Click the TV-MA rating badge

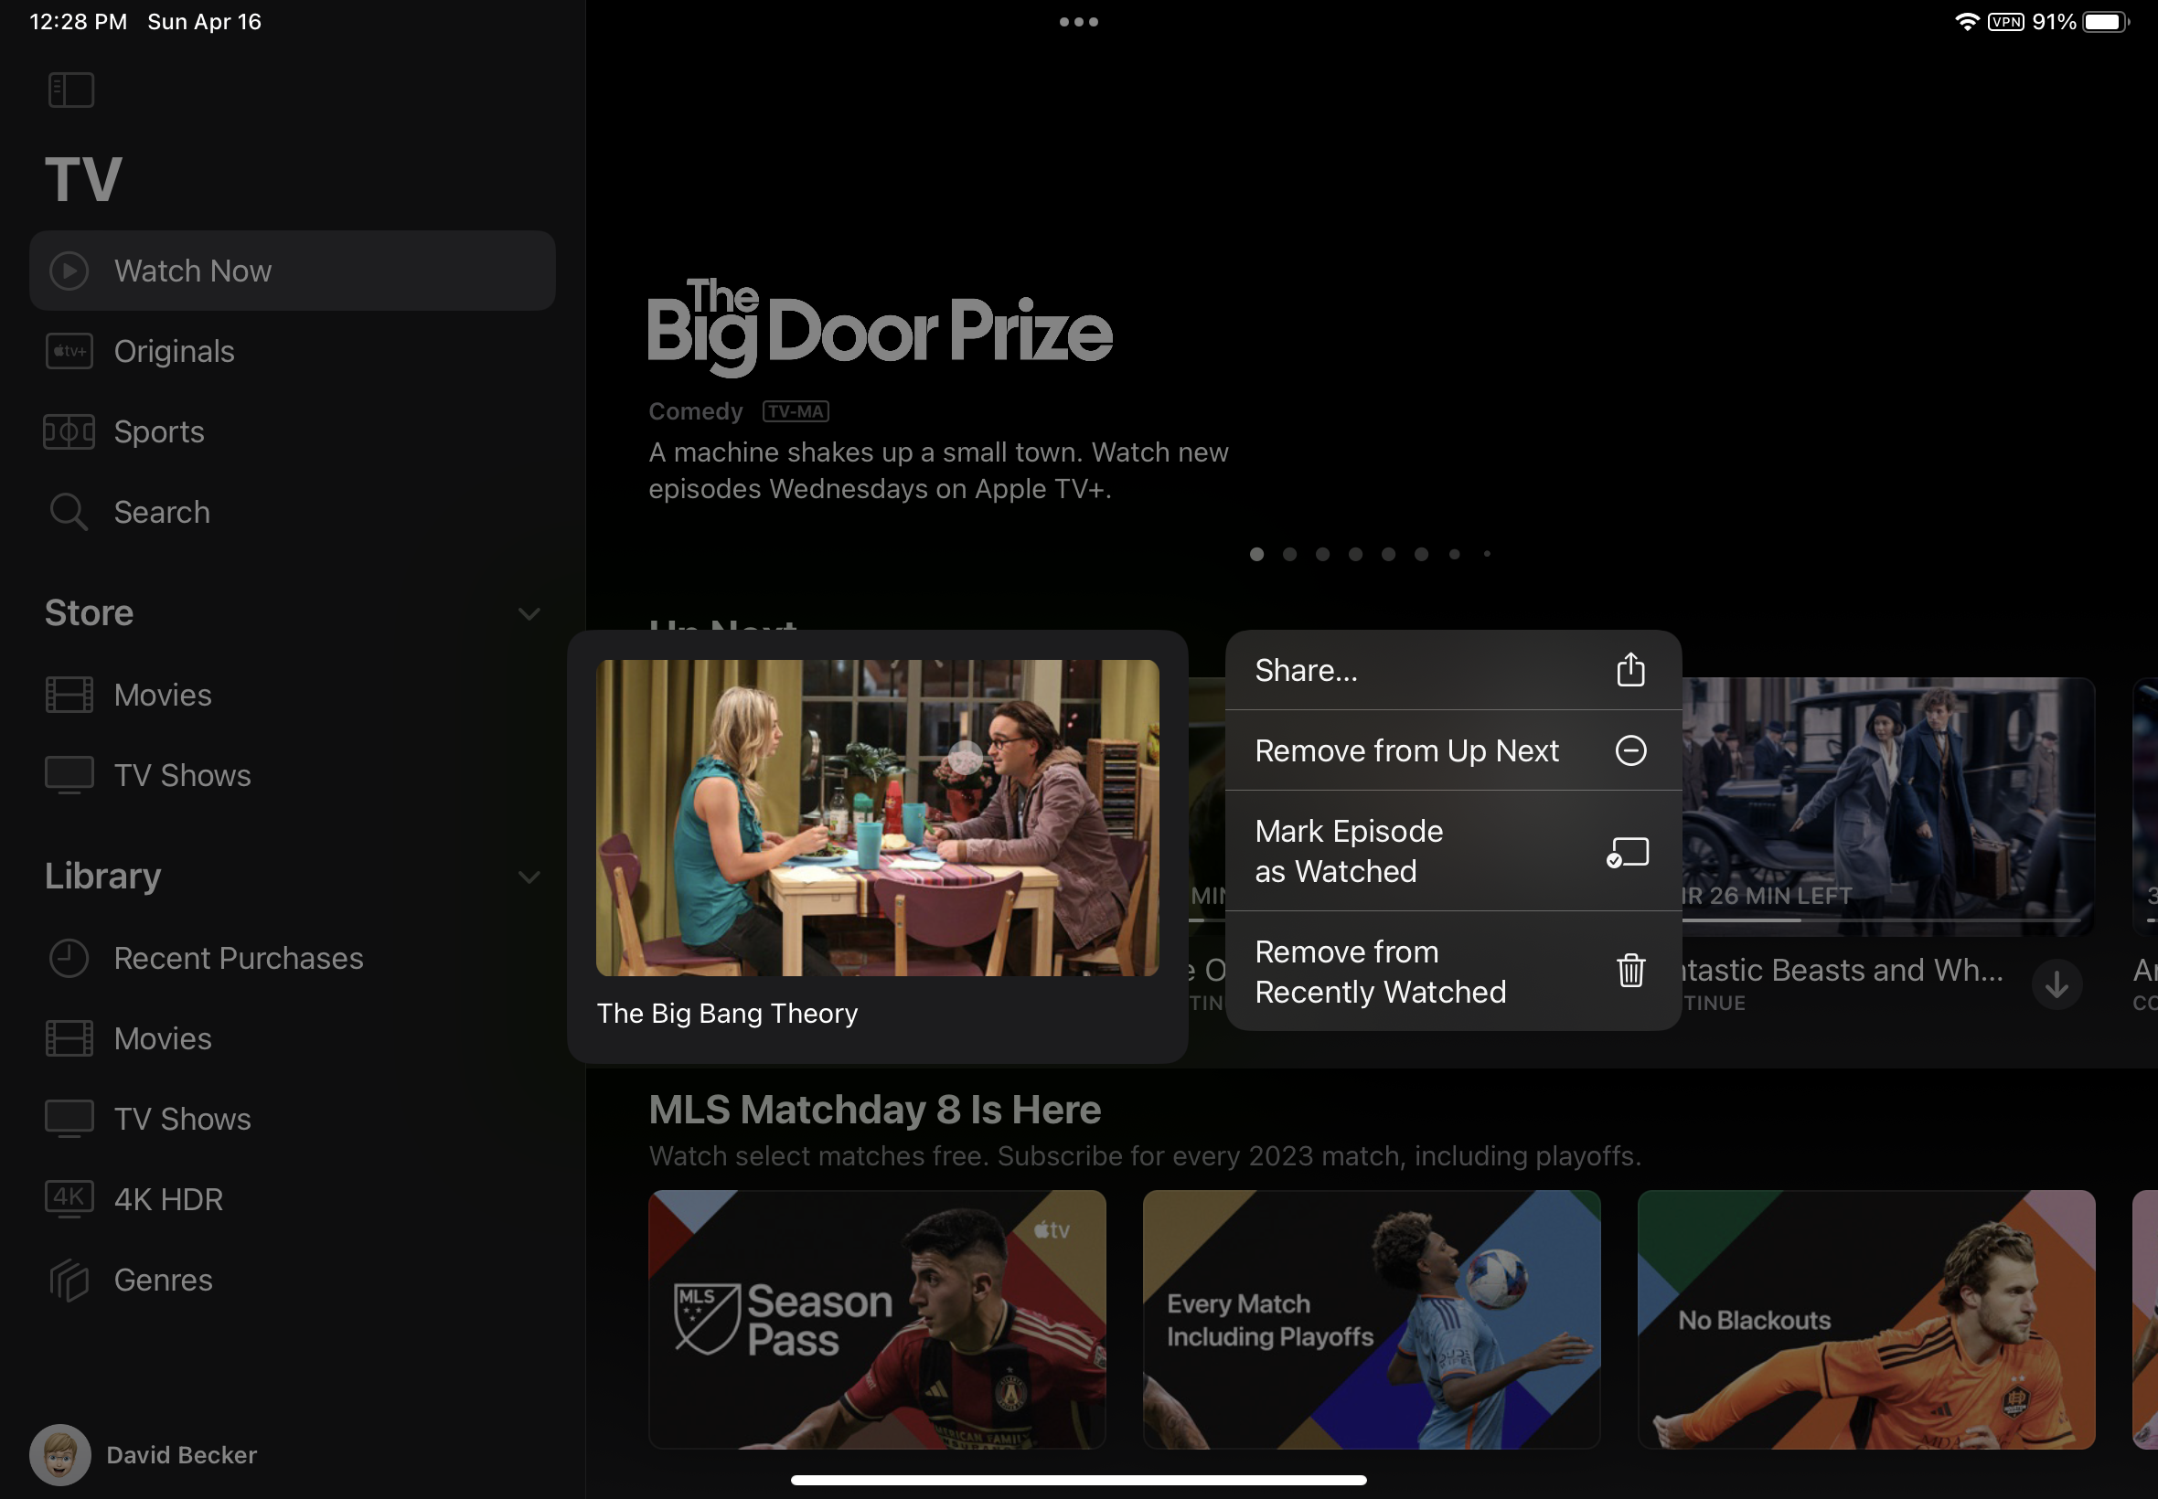[796, 411]
